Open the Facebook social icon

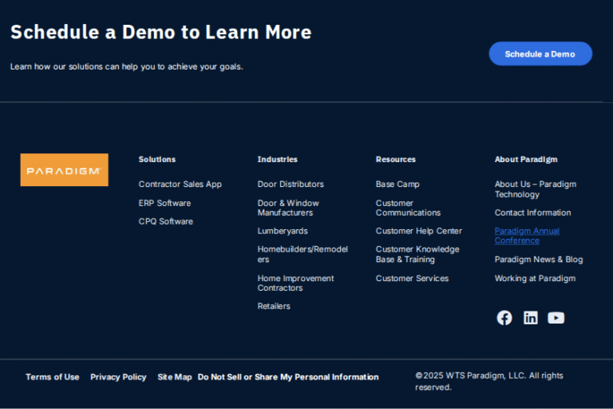[504, 318]
